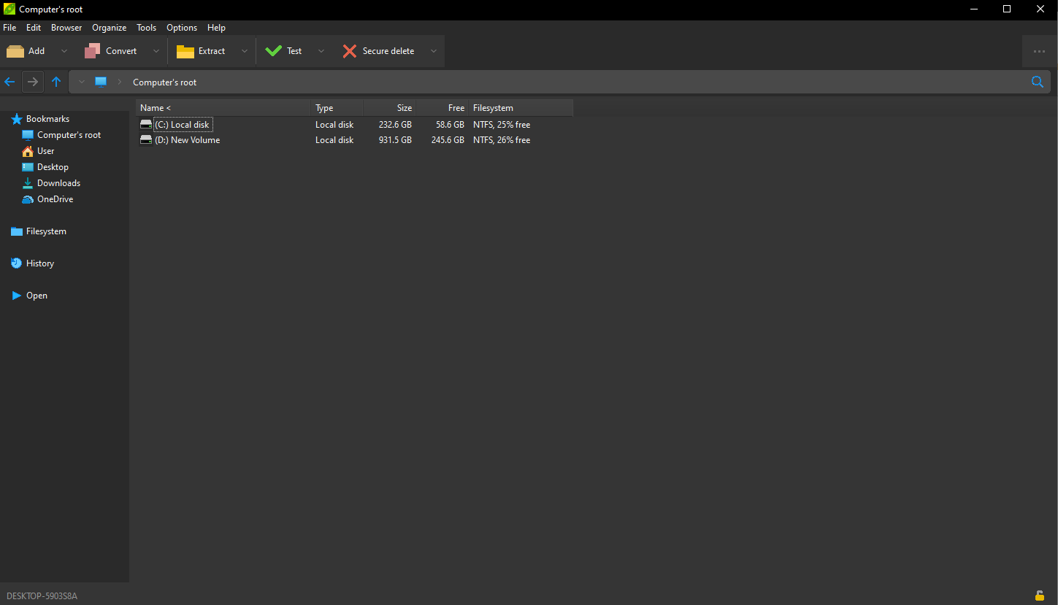Click the breadcrumb chevron before Computer's root
The height and width of the screenshot is (605, 1058).
[120, 82]
